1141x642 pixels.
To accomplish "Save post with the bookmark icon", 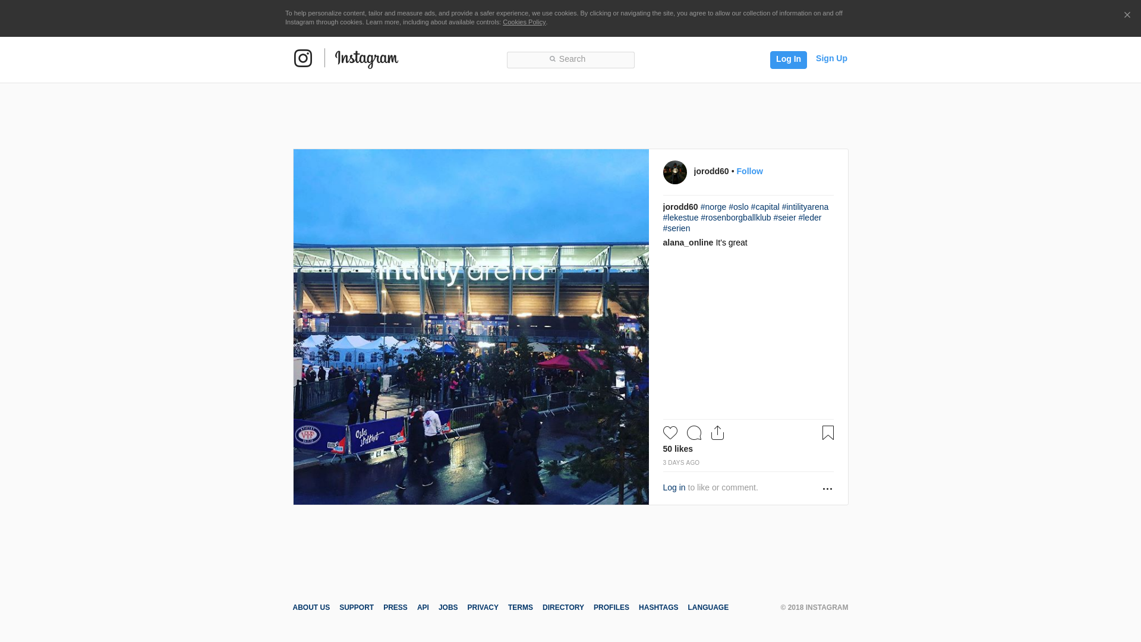I will [x=828, y=433].
